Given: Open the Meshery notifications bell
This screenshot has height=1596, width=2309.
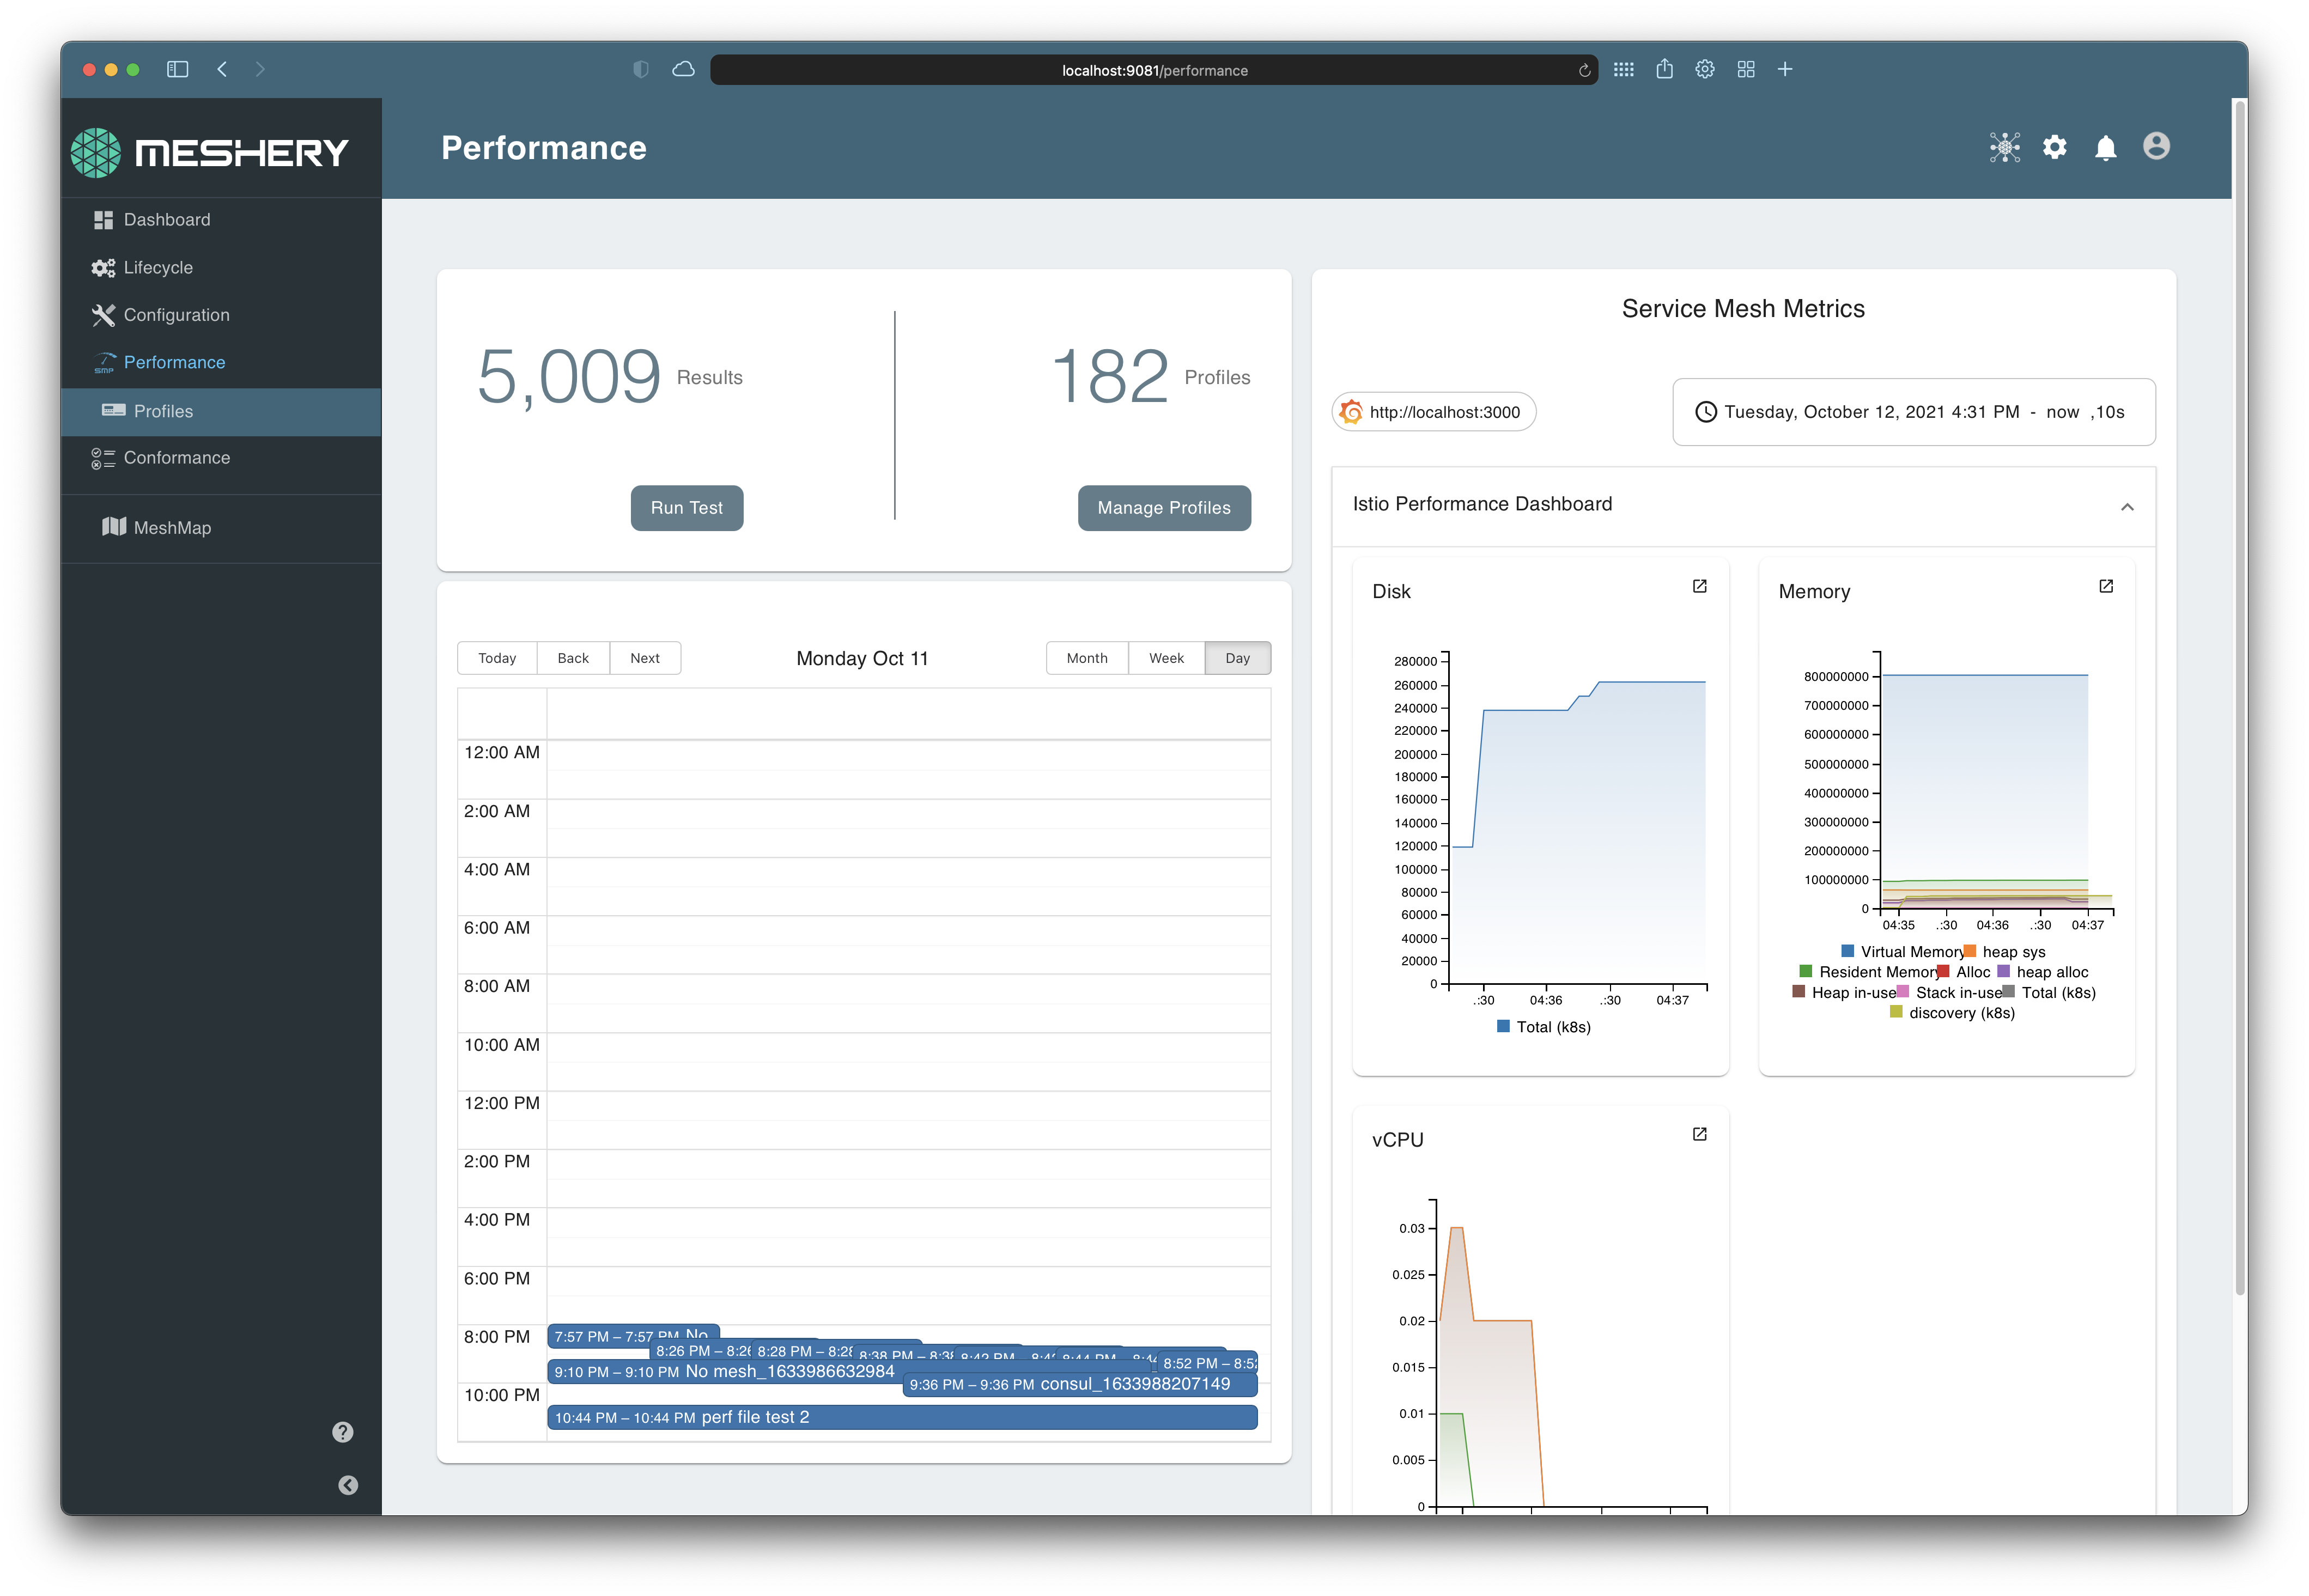Looking at the screenshot, I should click(2105, 148).
